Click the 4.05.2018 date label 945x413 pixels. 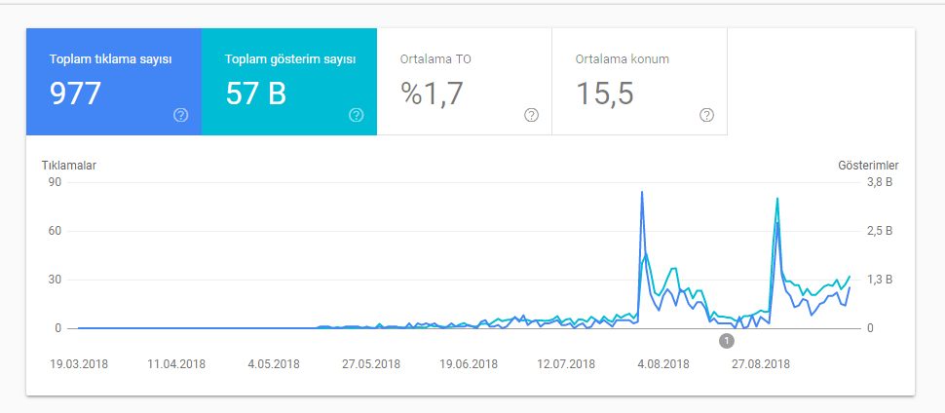point(276,364)
